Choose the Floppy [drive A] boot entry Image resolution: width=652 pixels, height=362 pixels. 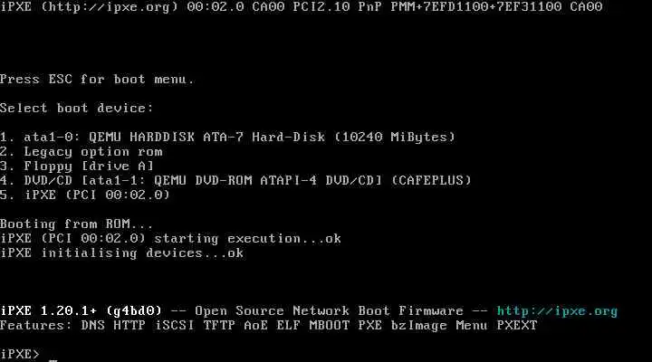pyautogui.click(x=77, y=167)
